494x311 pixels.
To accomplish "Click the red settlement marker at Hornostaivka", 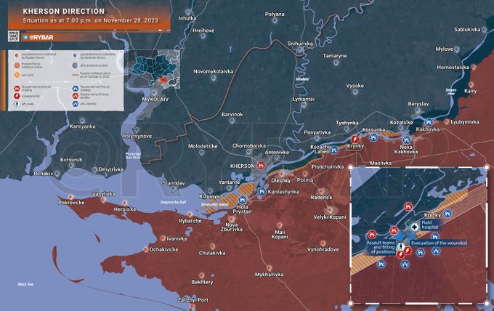I will [x=473, y=67].
